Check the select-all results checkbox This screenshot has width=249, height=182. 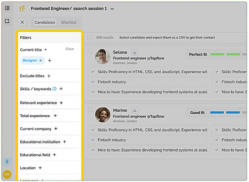pos(90,38)
